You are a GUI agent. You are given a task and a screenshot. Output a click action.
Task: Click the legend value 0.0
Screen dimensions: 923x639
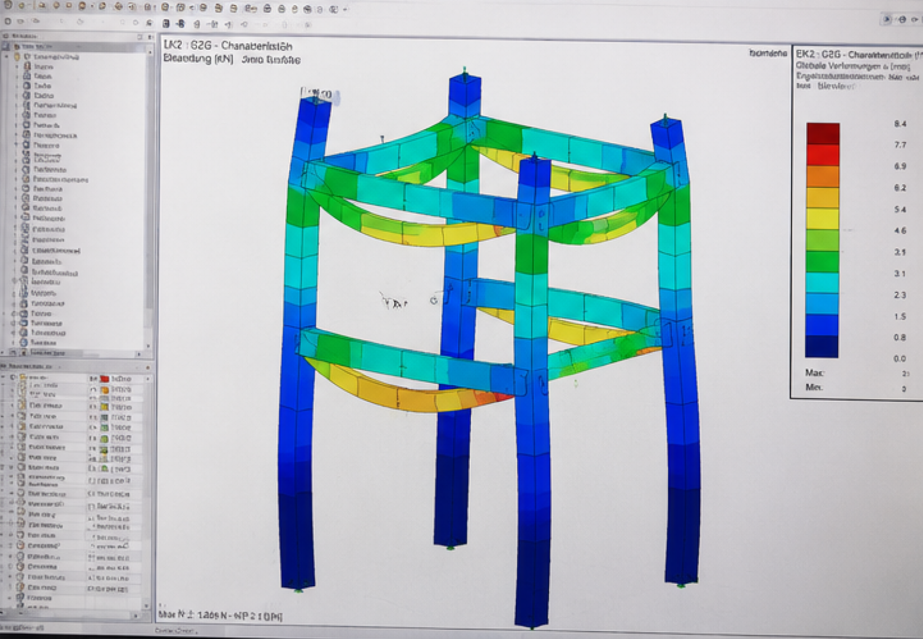(900, 358)
